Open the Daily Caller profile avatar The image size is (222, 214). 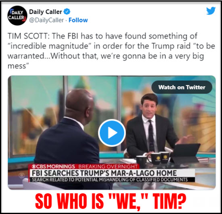[17, 16]
